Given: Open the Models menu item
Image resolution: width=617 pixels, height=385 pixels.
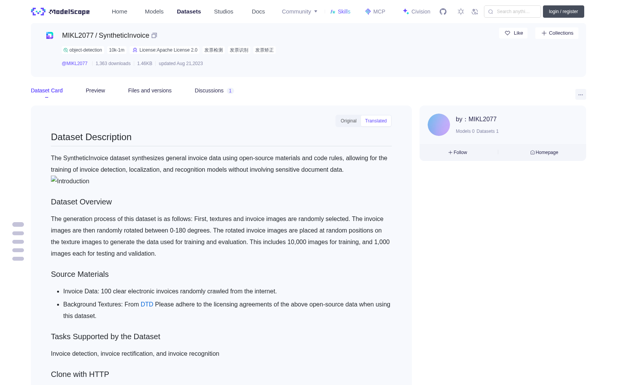Looking at the screenshot, I should (x=154, y=12).
